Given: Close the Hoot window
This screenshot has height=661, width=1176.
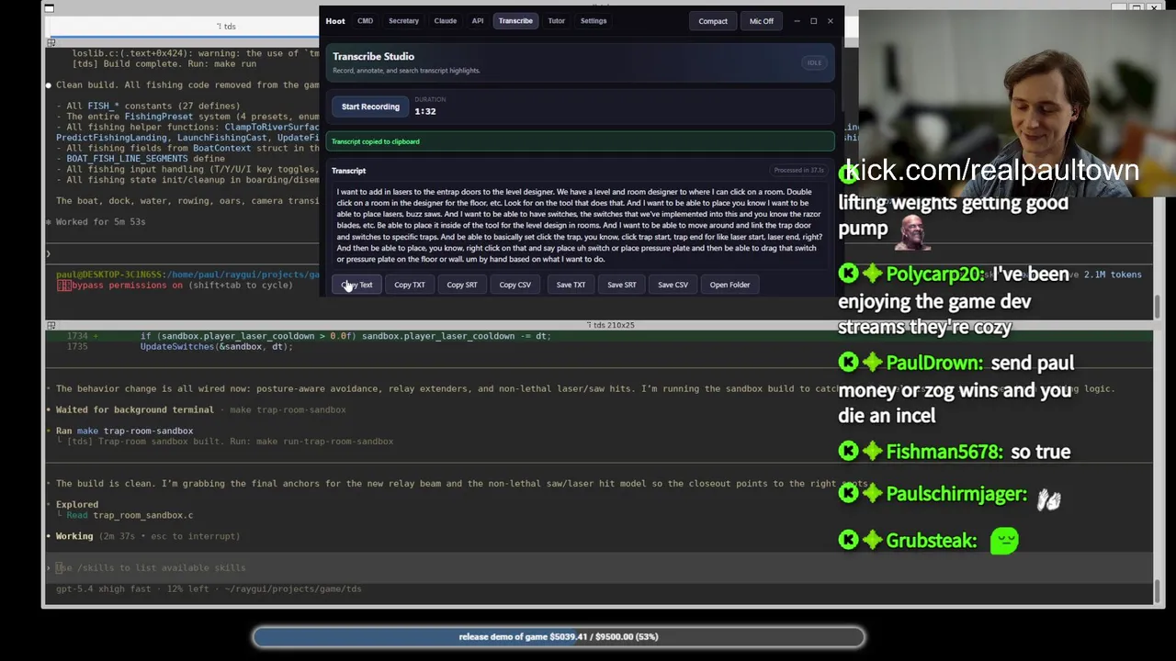Looking at the screenshot, I should [830, 21].
